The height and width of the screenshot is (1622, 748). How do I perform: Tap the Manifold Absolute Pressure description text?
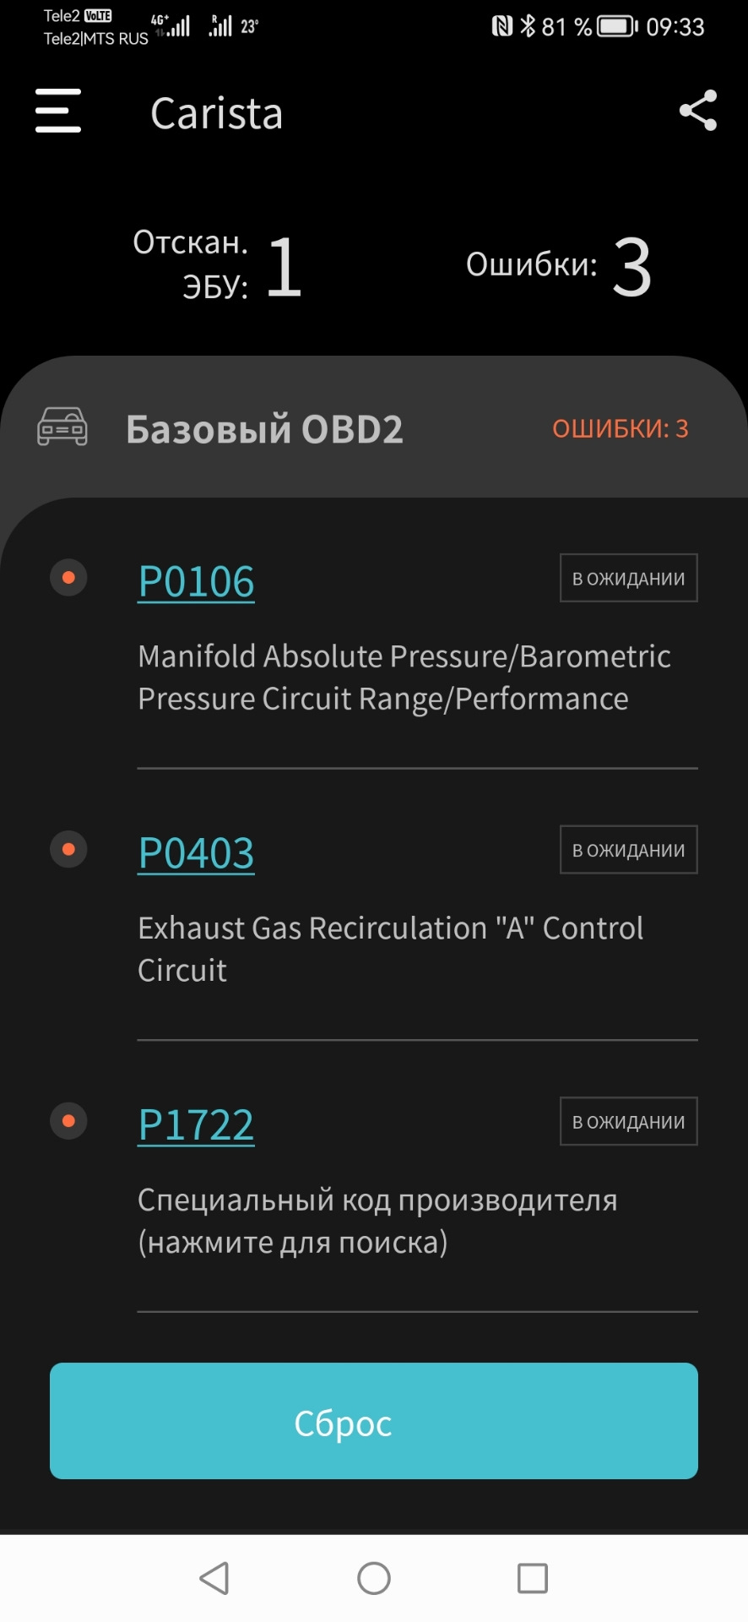coord(404,678)
